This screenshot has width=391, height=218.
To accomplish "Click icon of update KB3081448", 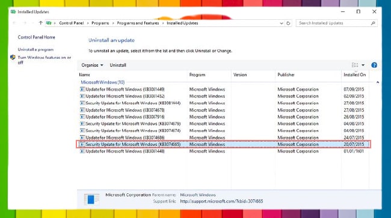I will (x=82, y=151).
